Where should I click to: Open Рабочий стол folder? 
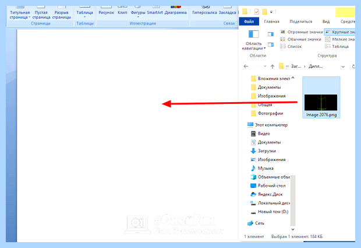268,186
